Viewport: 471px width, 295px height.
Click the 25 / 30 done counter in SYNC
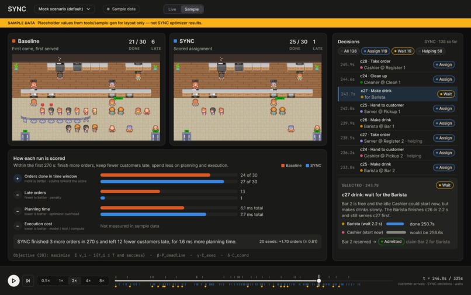pos(298,42)
